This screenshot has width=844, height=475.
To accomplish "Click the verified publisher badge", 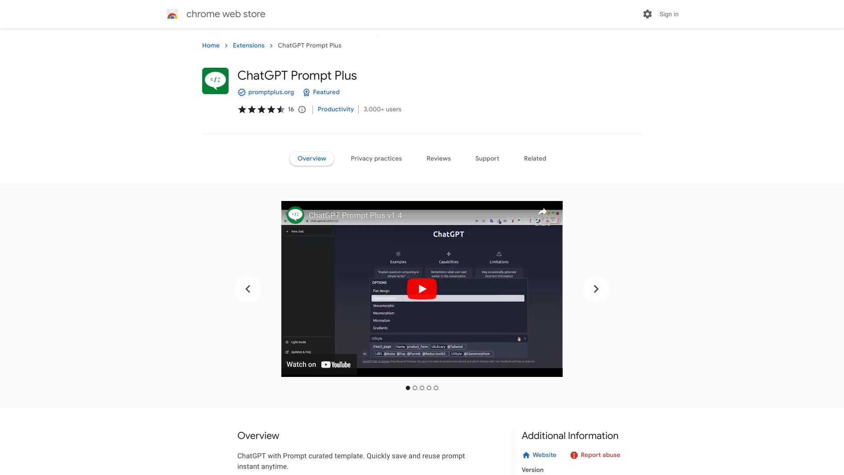I will tap(242, 92).
